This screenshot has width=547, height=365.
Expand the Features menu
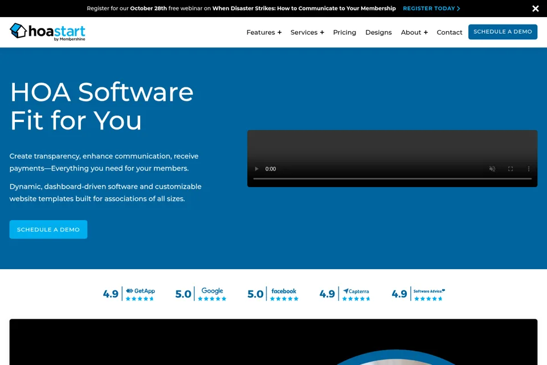coord(264,32)
